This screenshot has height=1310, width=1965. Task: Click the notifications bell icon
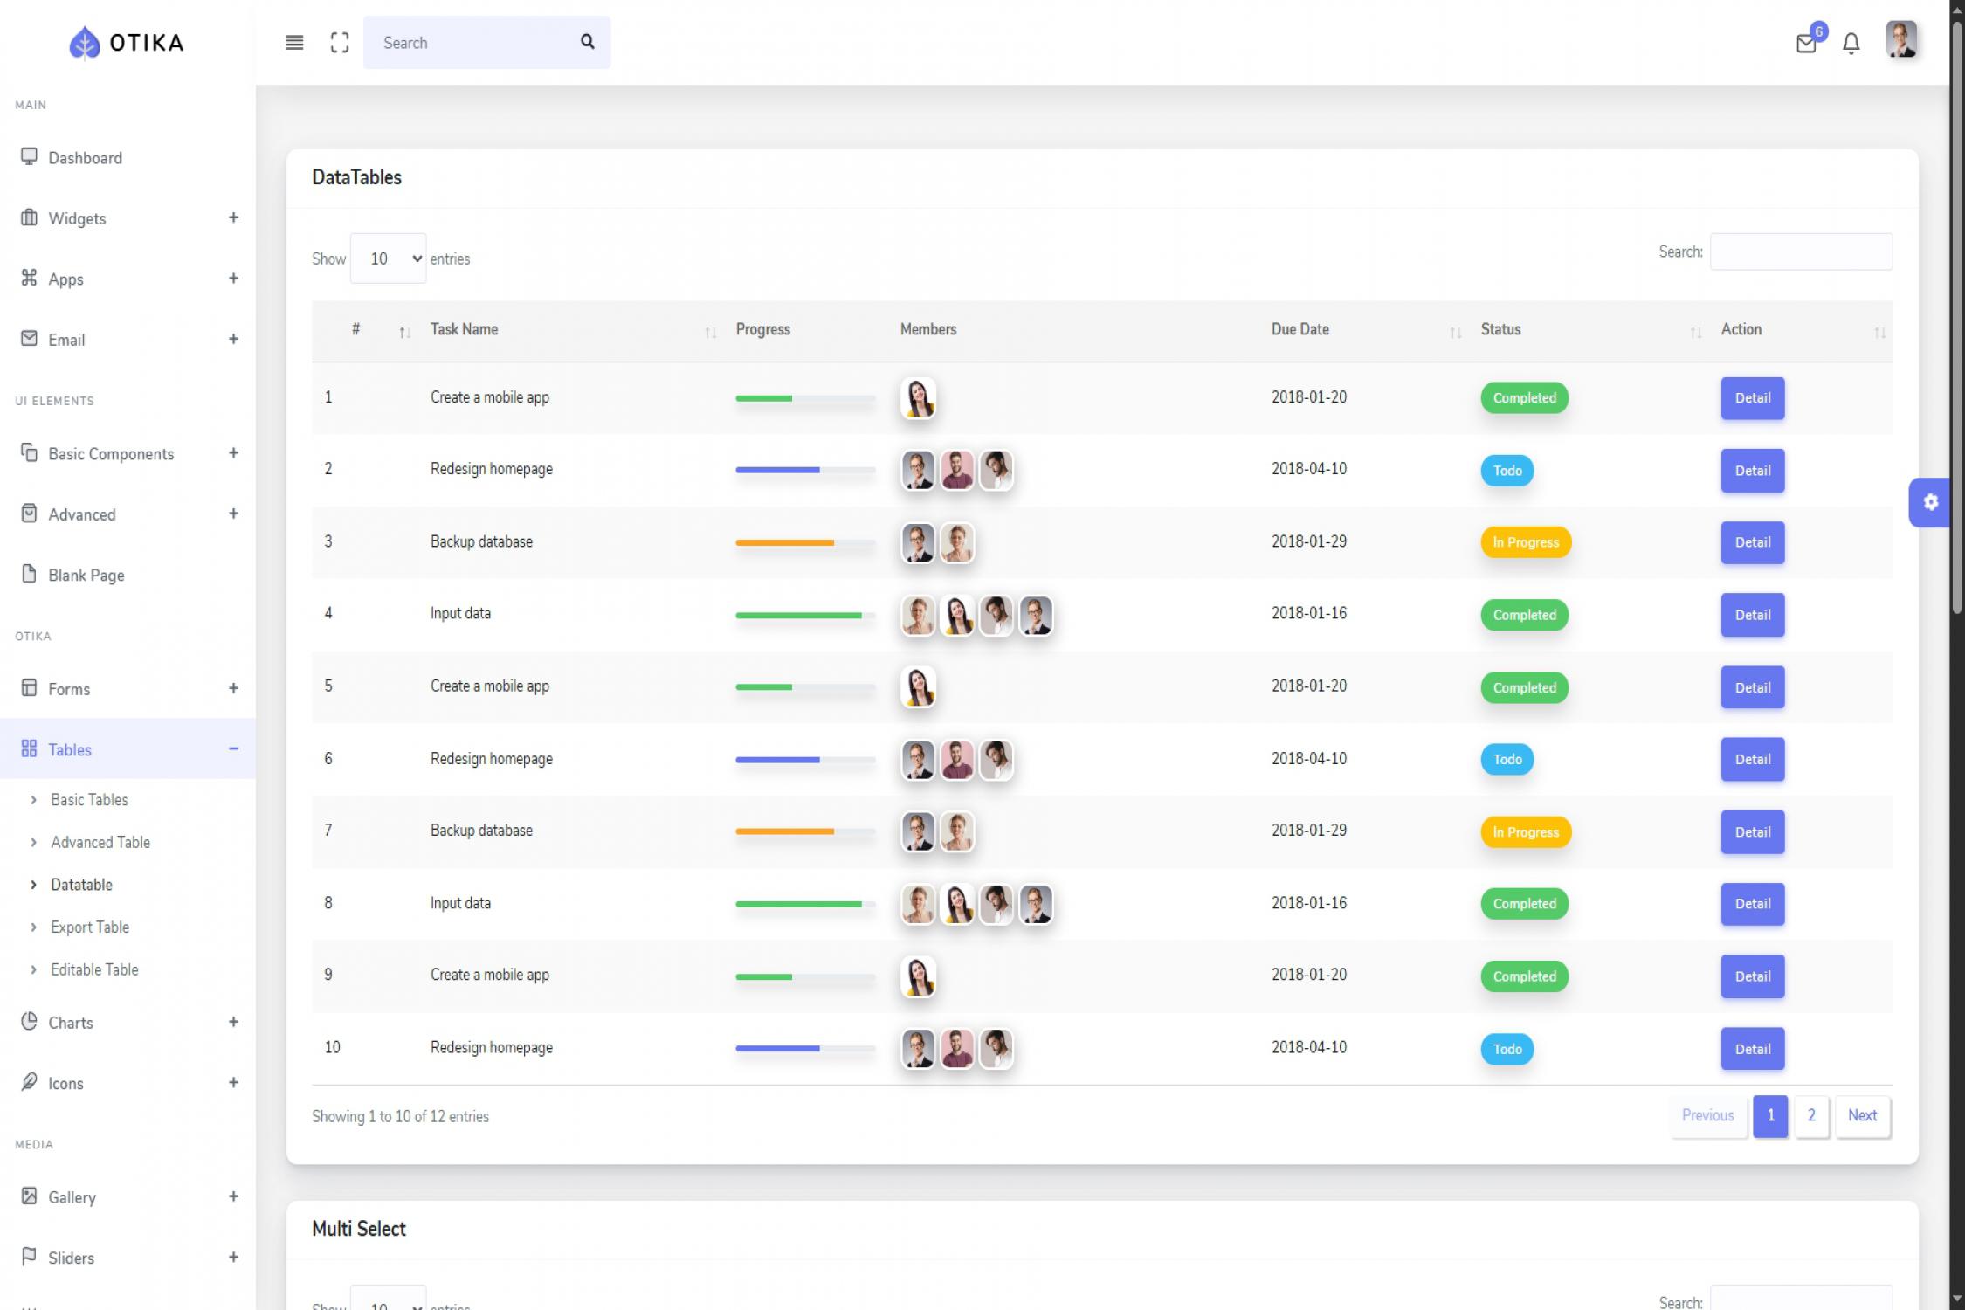pyautogui.click(x=1851, y=43)
